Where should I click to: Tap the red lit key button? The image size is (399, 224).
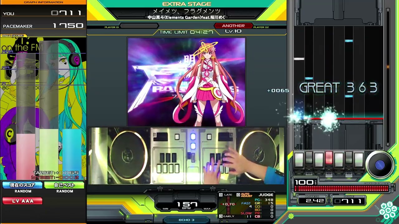(329, 158)
